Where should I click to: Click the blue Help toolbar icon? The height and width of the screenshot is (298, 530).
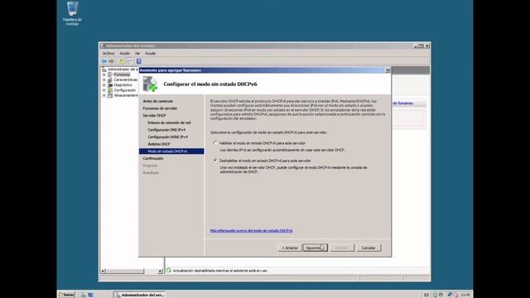click(x=138, y=61)
